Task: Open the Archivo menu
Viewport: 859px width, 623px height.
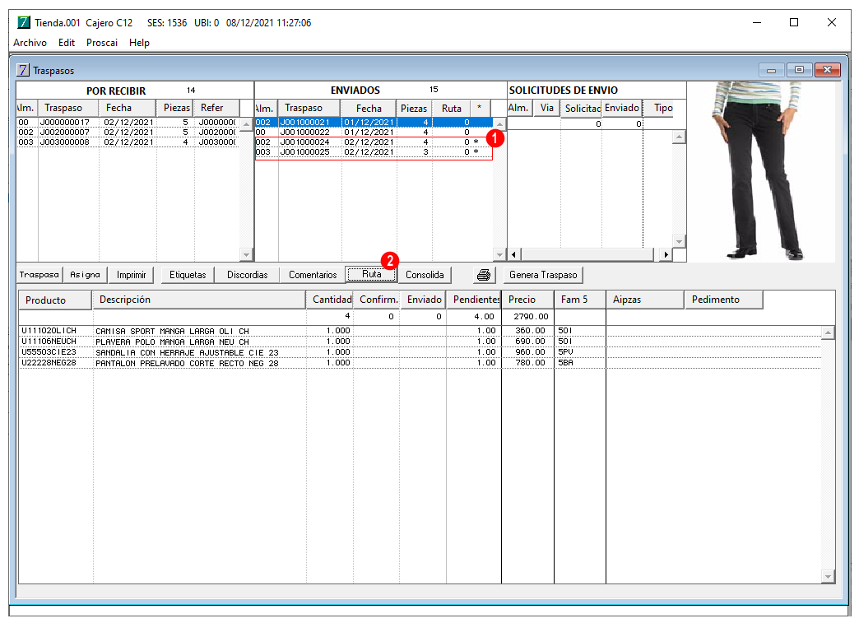Action: pos(30,43)
